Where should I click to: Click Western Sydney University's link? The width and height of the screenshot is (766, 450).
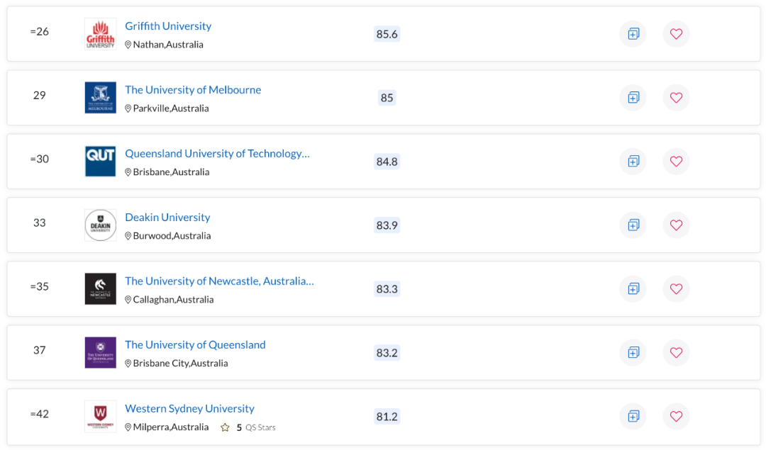click(x=189, y=408)
